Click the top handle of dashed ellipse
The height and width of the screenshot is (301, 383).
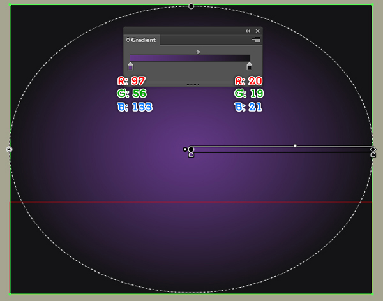point(191,6)
